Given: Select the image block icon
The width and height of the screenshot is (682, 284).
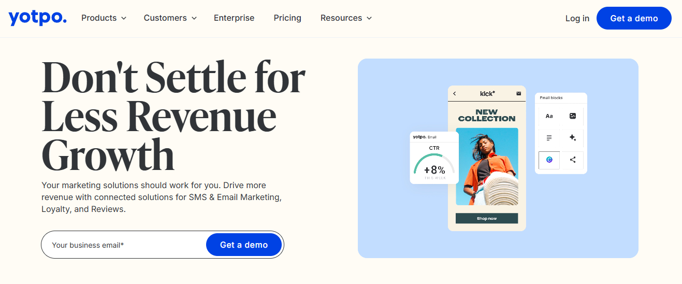Looking at the screenshot, I should (x=572, y=116).
